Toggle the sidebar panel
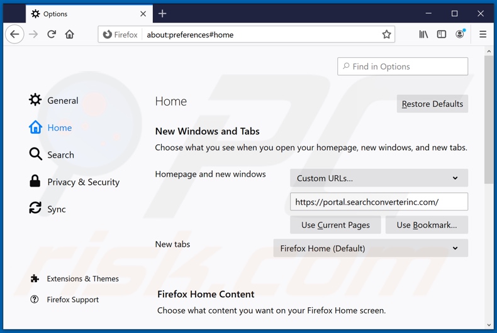497x333 pixels. click(442, 35)
